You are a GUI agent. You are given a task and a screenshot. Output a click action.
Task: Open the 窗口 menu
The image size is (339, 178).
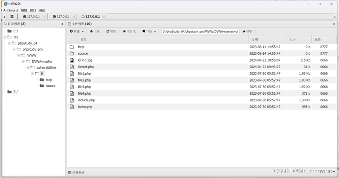[x=33, y=10]
